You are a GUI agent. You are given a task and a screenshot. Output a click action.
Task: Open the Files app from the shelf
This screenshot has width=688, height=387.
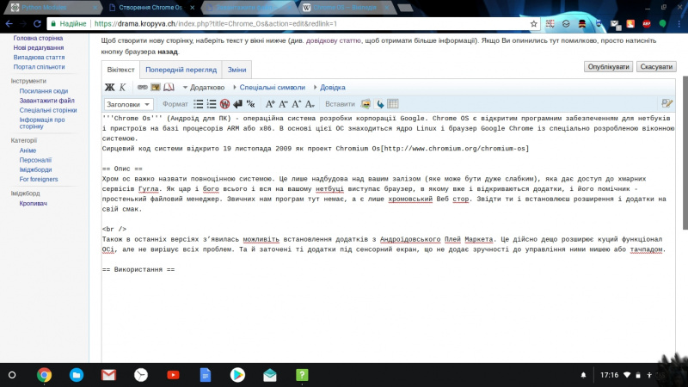point(77,375)
